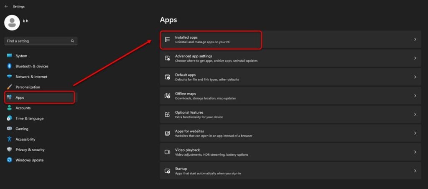Expand Startup via its right chevron
428x189 pixels.
click(x=415, y=171)
